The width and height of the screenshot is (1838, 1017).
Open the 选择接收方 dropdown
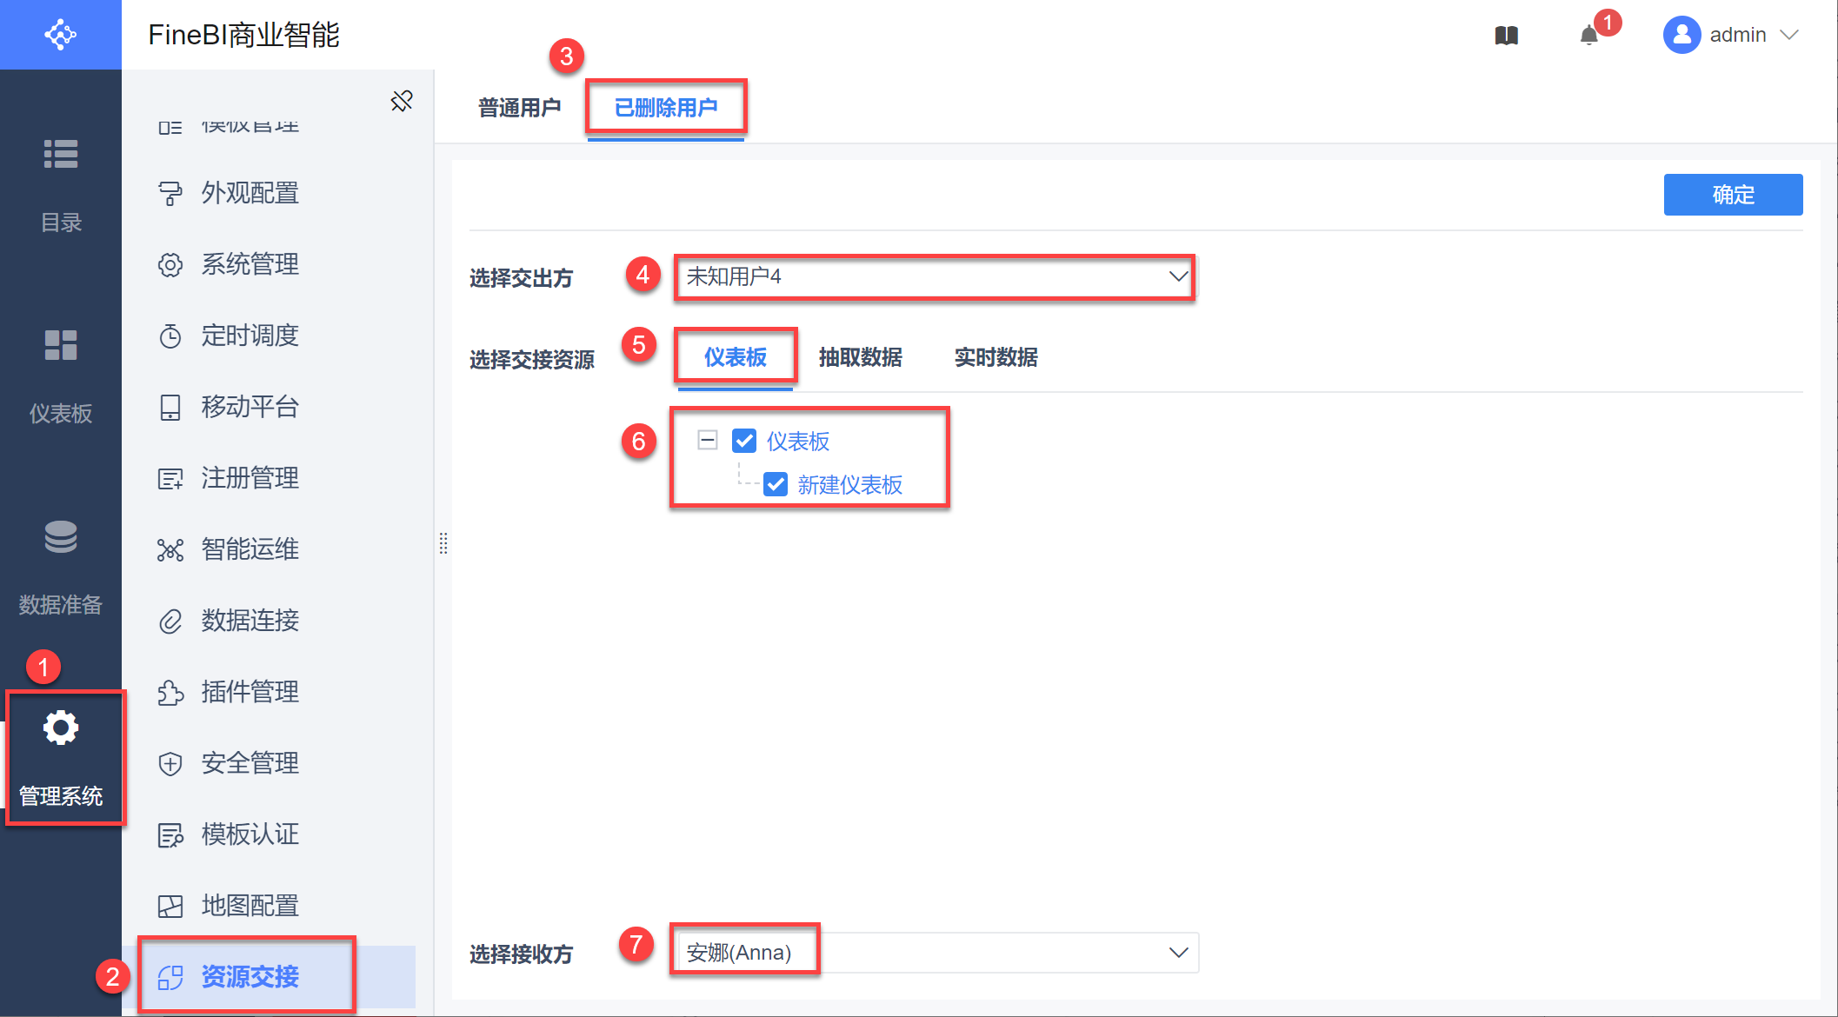(x=936, y=953)
